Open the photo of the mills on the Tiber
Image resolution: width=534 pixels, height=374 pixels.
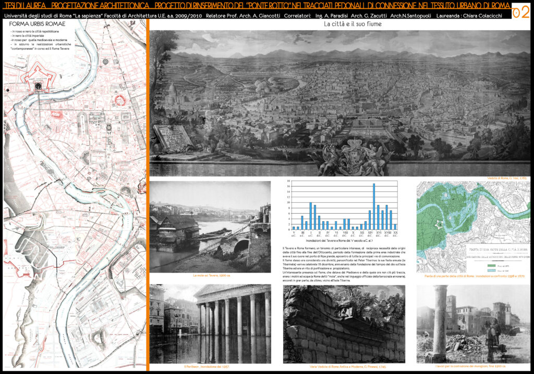click(210, 227)
